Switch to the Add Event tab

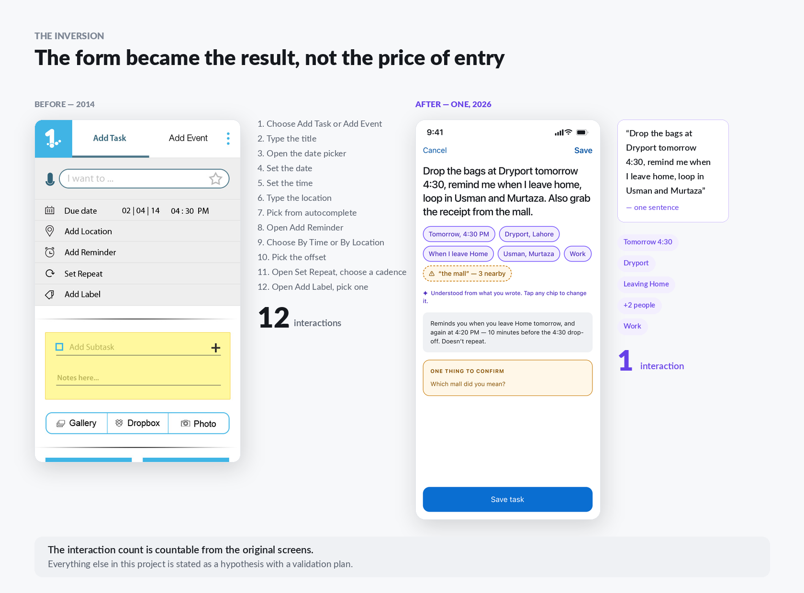[188, 138]
